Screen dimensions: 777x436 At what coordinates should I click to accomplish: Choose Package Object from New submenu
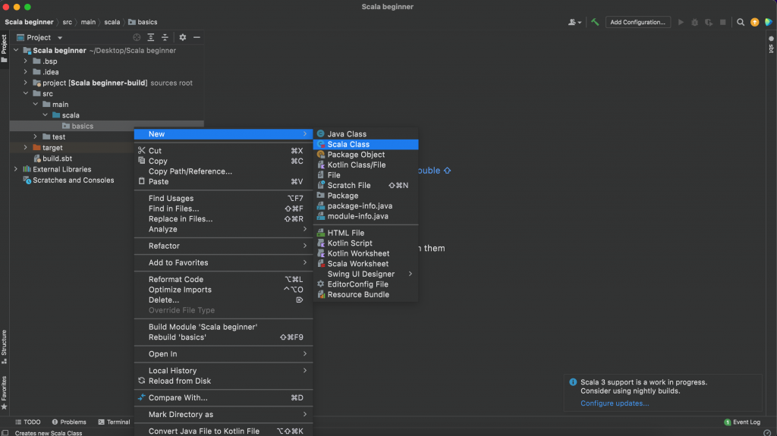tap(366, 155)
